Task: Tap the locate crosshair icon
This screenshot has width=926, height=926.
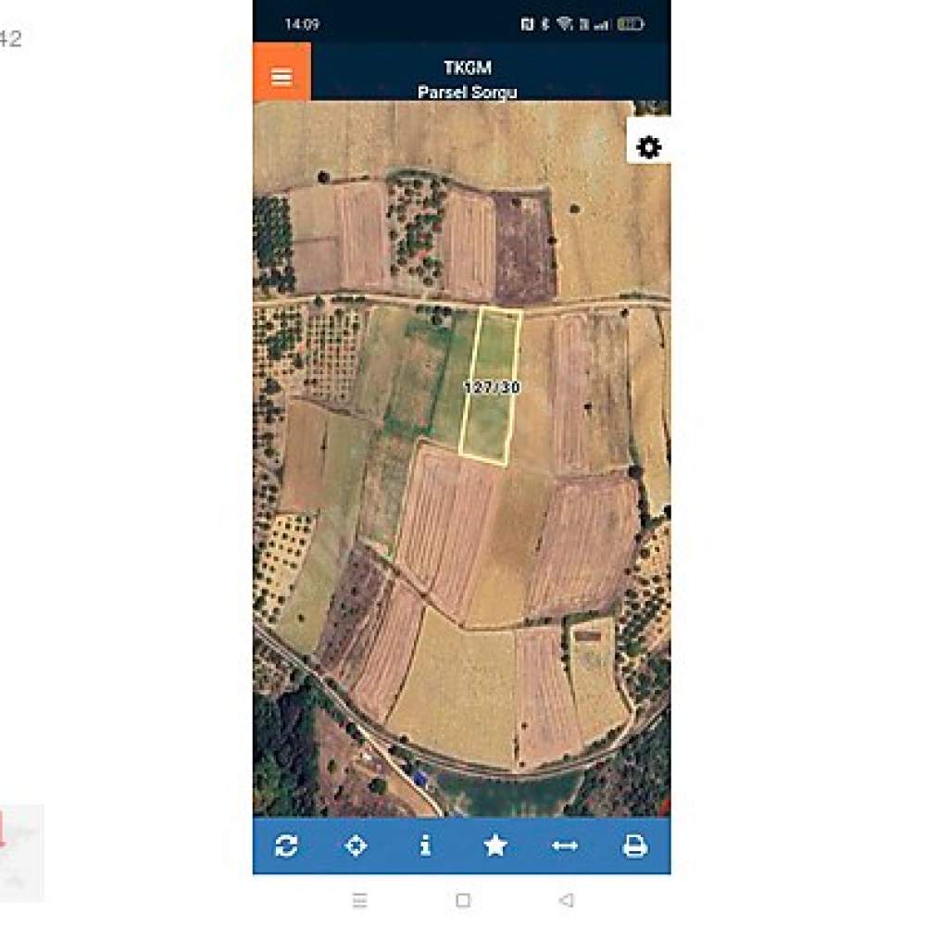Action: (357, 845)
